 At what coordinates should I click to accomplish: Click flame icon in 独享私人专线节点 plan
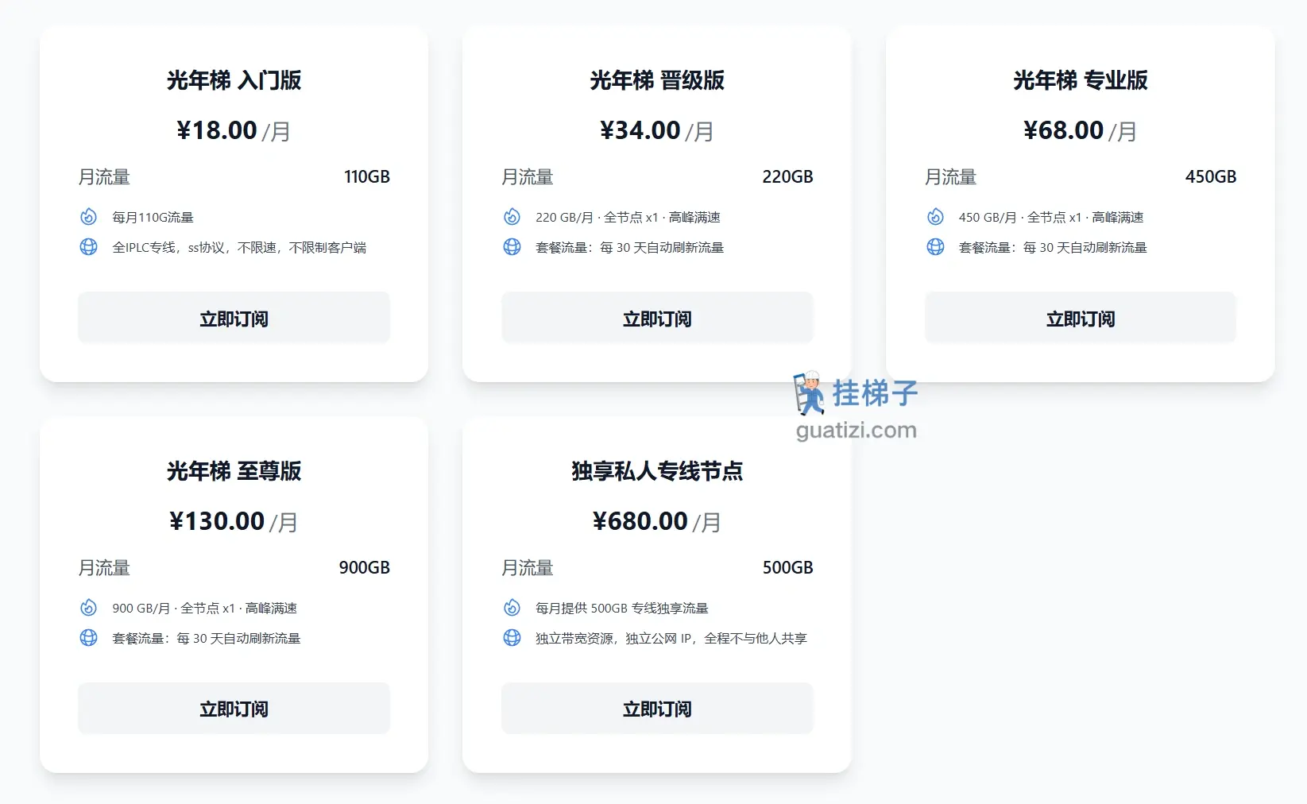tap(512, 608)
